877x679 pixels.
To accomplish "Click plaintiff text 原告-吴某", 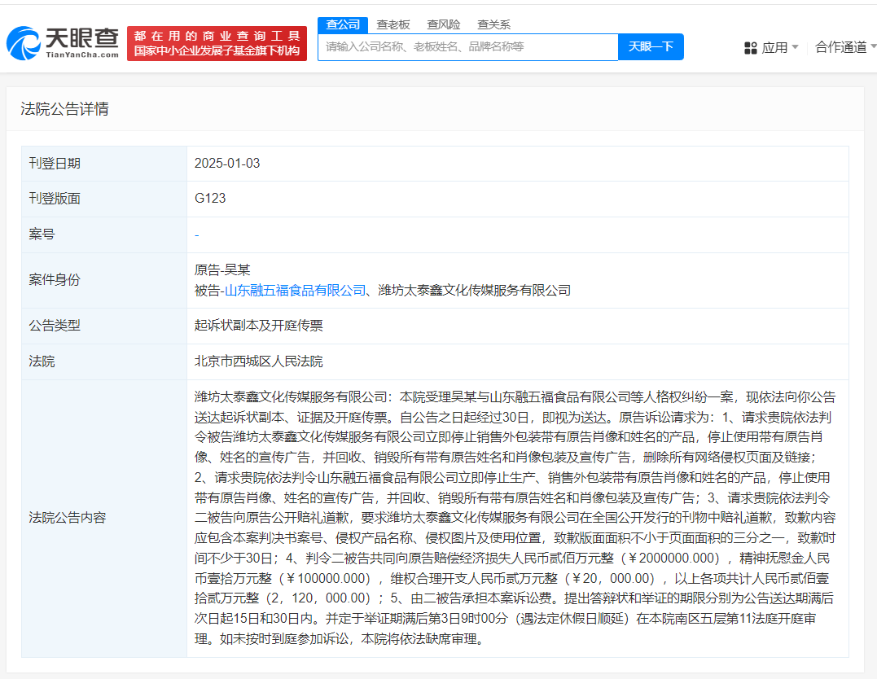I will click(x=222, y=270).
